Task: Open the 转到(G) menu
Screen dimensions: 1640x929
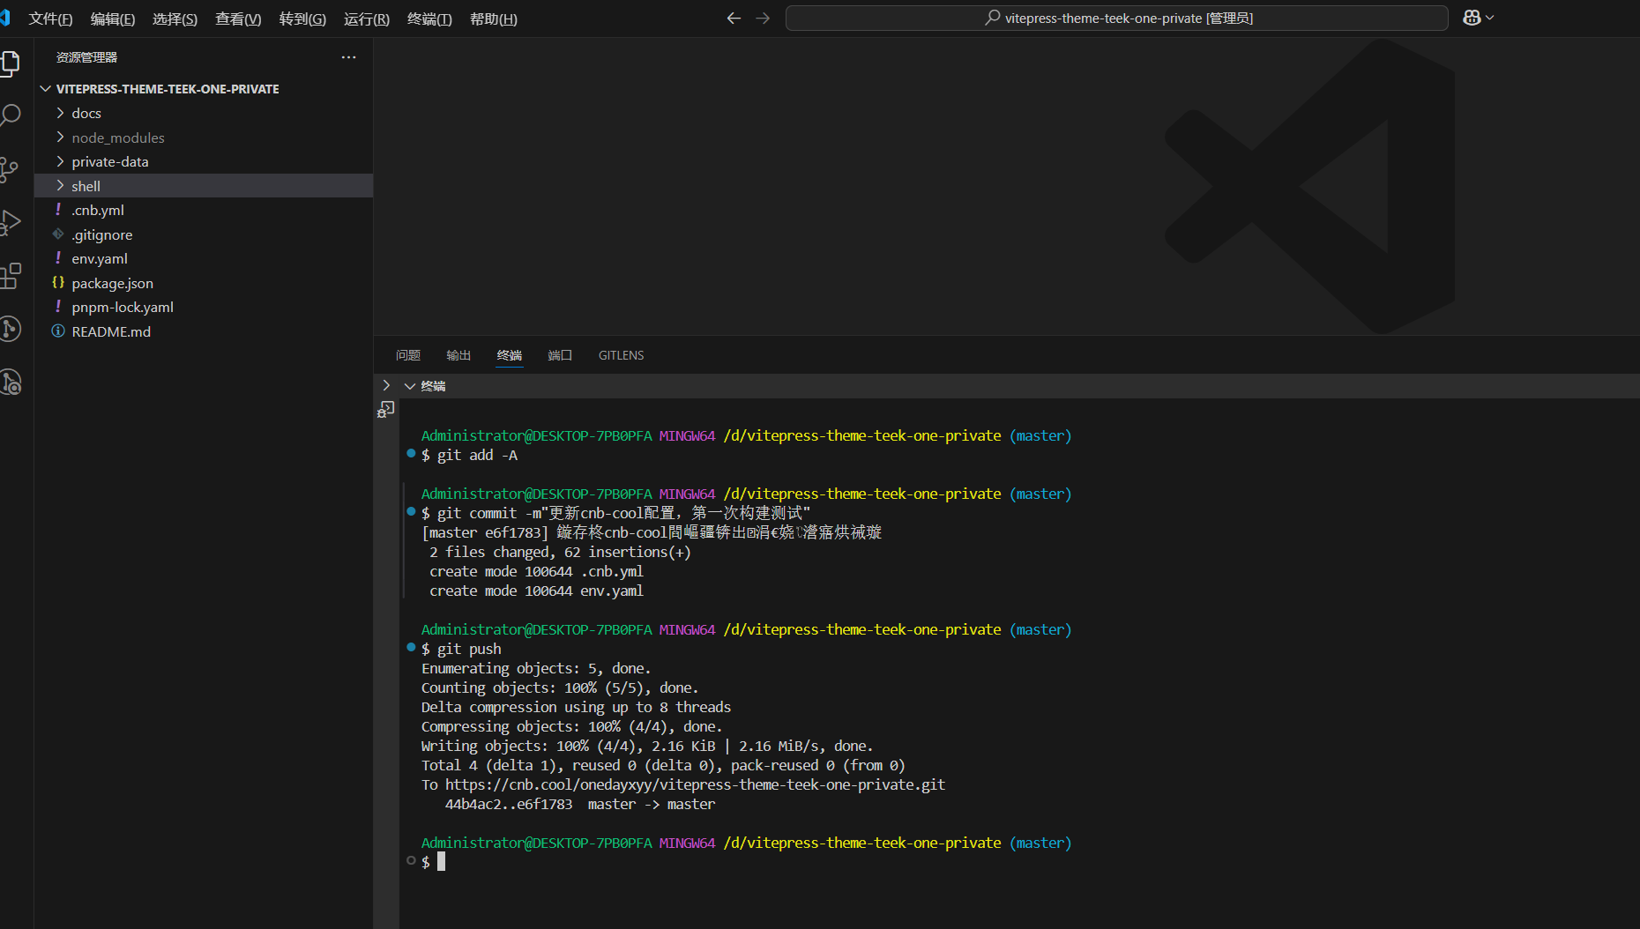Action: [x=302, y=19]
